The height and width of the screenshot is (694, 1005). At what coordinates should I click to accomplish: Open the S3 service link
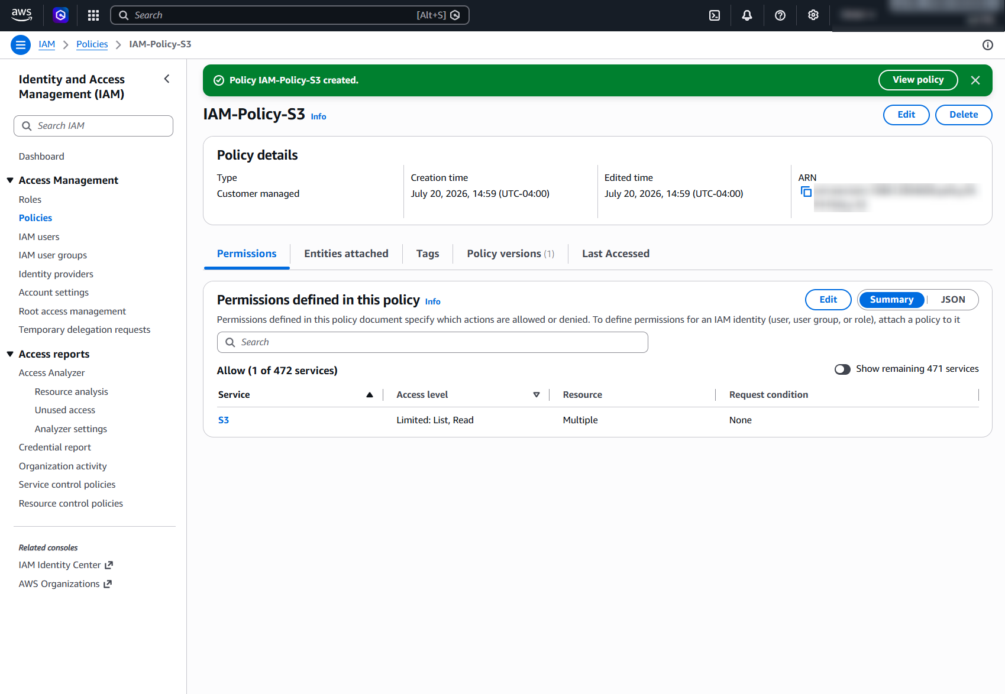coord(224,420)
